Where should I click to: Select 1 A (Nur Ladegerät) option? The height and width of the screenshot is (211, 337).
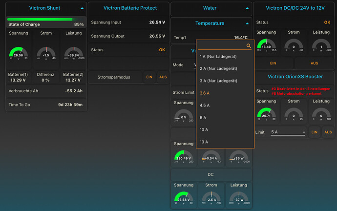click(x=225, y=57)
